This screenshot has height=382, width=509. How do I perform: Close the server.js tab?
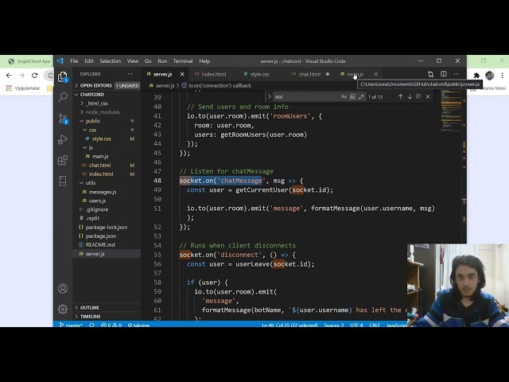(182, 74)
